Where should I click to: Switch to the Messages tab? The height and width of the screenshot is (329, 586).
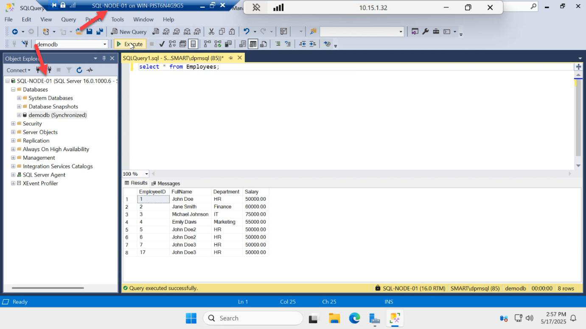pyautogui.click(x=165, y=183)
